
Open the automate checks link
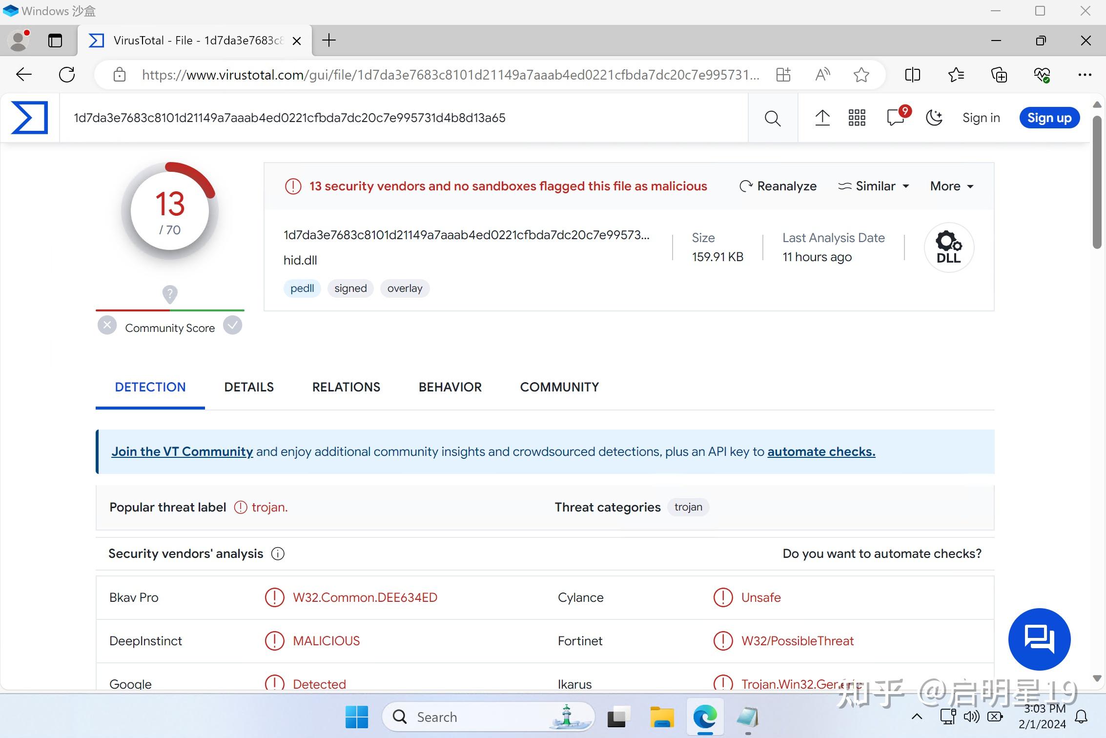coord(821,452)
